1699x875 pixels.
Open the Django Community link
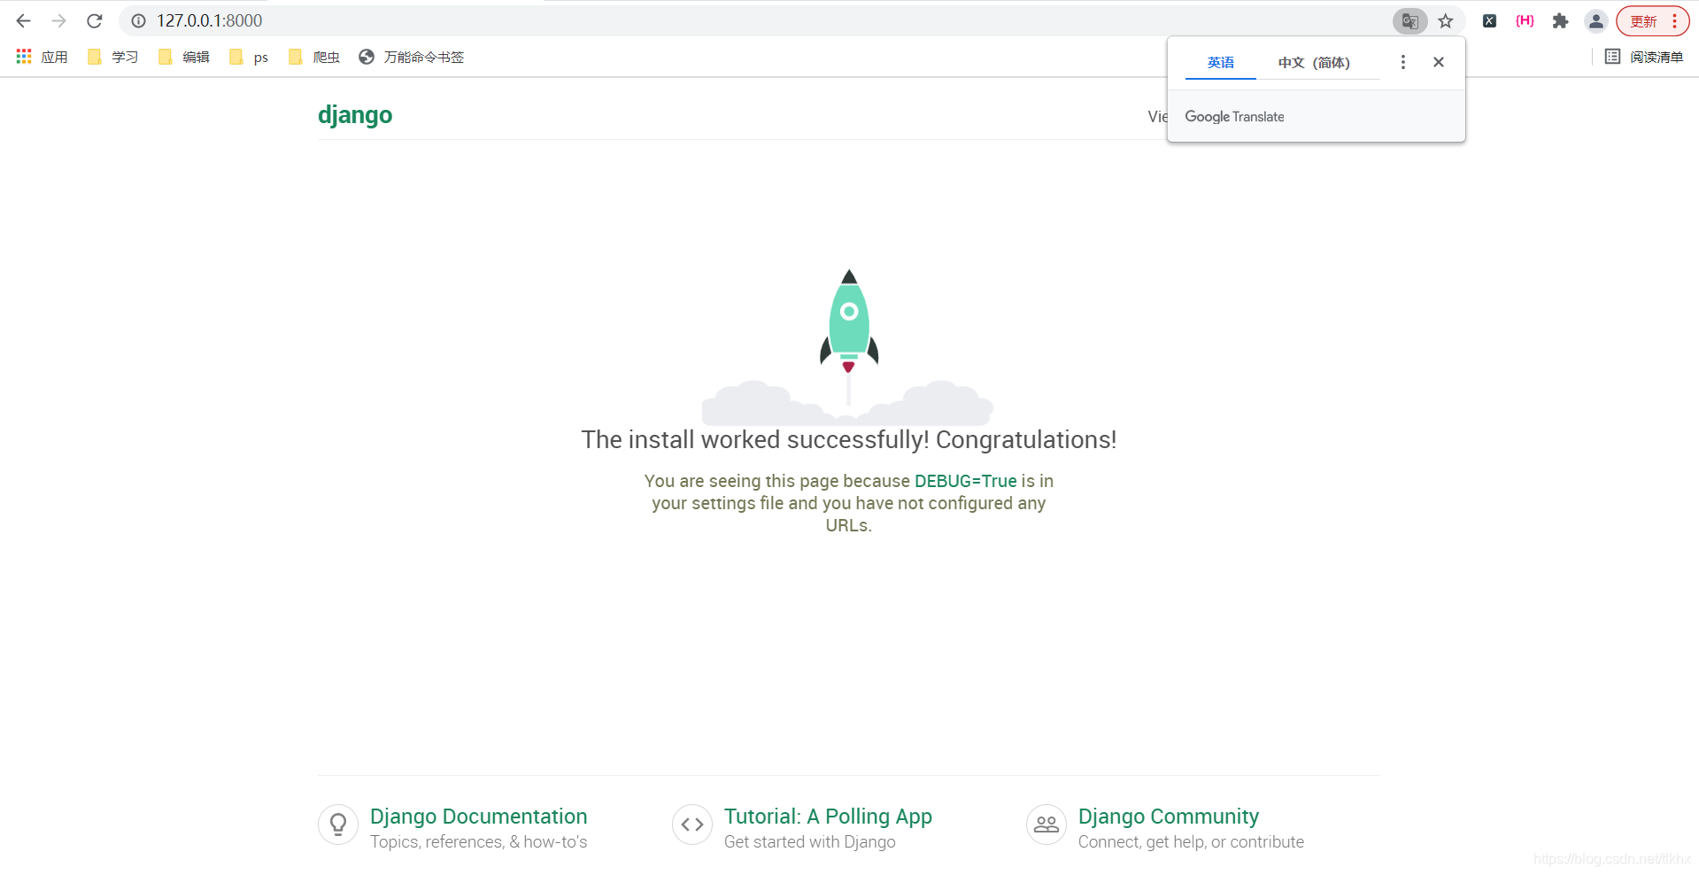[x=1168, y=817]
